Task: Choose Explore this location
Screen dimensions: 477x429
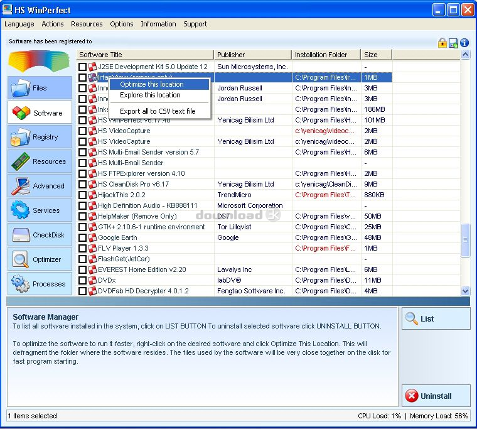Action: pyautogui.click(x=159, y=95)
